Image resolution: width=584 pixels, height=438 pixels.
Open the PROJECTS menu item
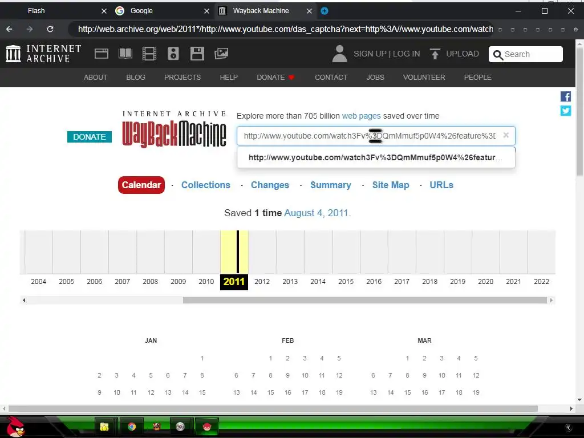(x=182, y=78)
